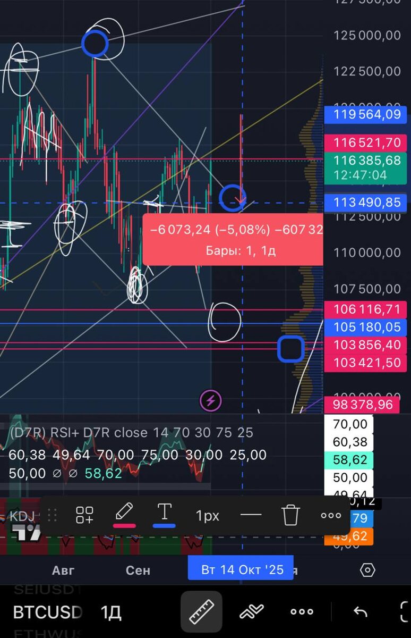Tap the red measurement info box
This screenshot has height=638, width=411.
pyautogui.click(x=233, y=240)
